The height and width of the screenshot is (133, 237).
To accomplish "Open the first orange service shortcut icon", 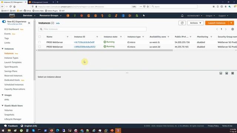I will tap(68, 16).
